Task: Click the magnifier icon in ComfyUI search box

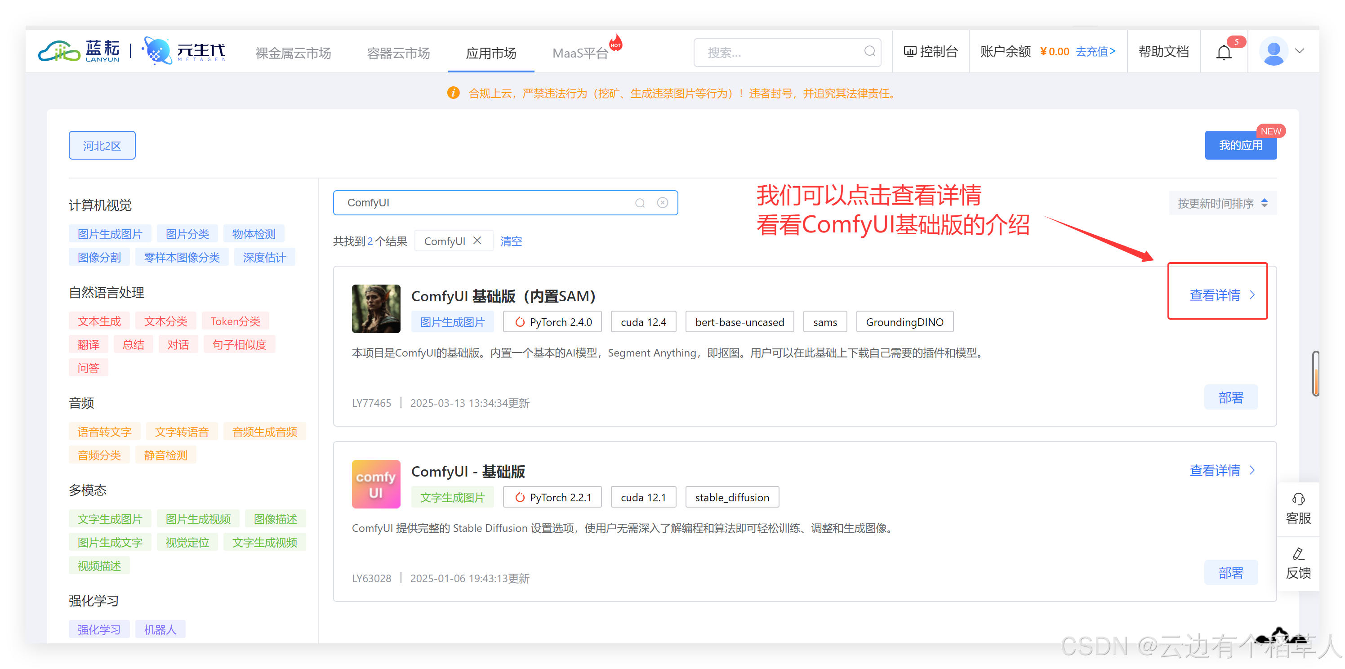Action: click(x=640, y=203)
